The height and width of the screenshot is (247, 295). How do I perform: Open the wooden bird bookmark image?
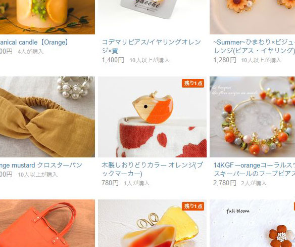[x=153, y=117]
